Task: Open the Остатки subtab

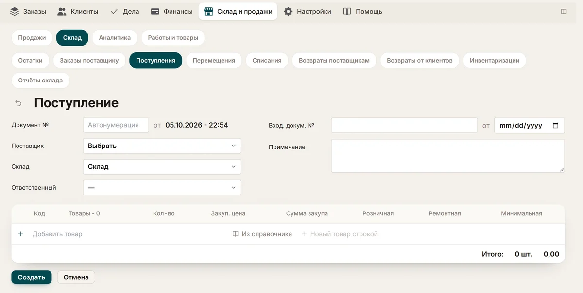Action: (30, 60)
